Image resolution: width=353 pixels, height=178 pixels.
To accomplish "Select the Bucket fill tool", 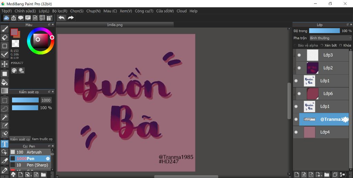I will pos(4,82).
